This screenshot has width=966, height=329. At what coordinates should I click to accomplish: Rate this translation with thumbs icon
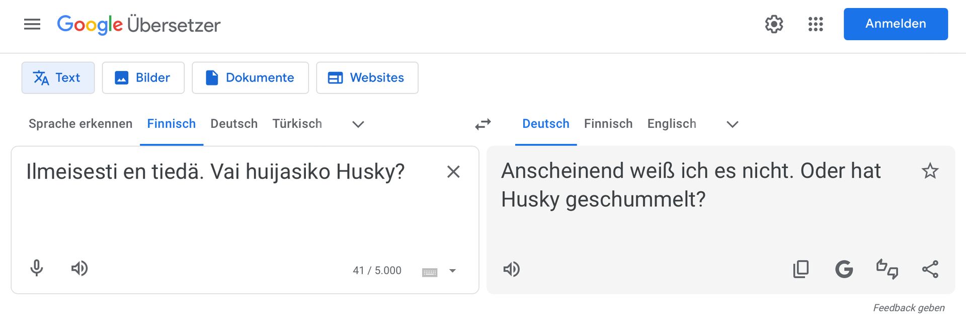pos(887,269)
